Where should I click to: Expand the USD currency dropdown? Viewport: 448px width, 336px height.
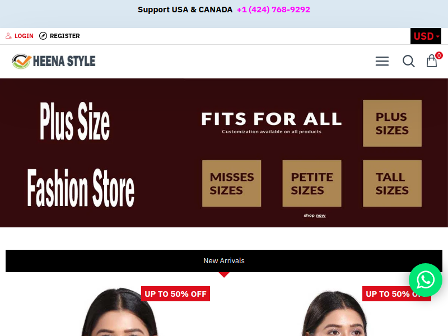point(426,36)
